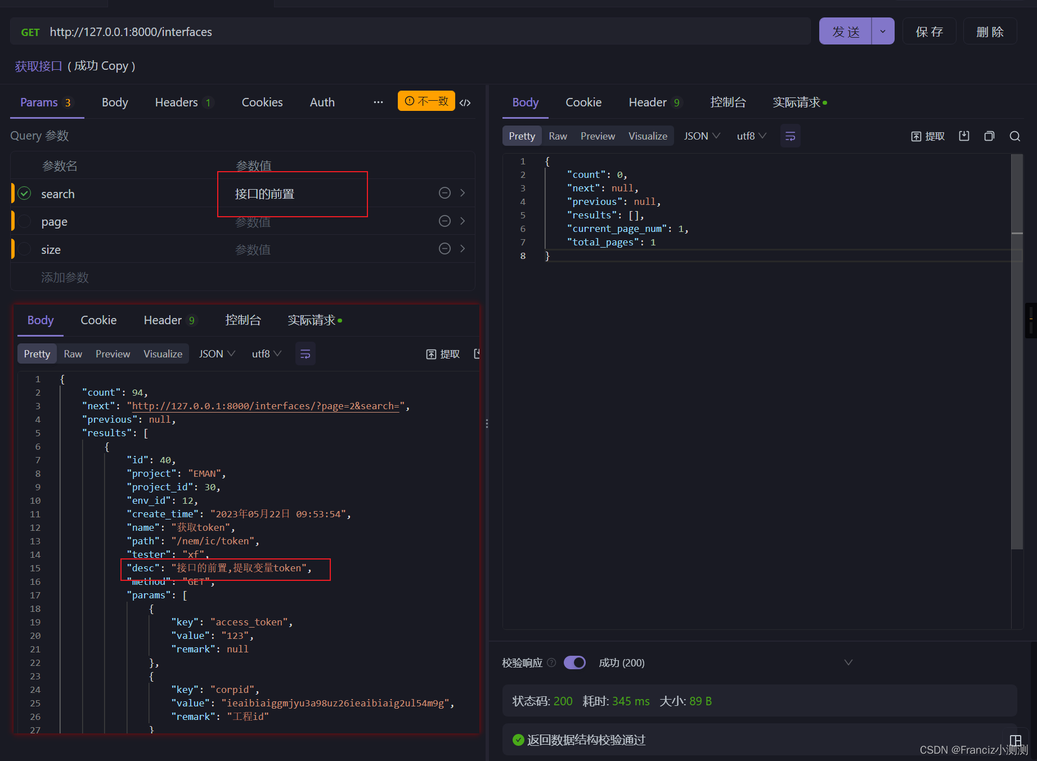The width and height of the screenshot is (1037, 761).
Task: Open the 实际请求 tab in the right panel
Action: 800,102
